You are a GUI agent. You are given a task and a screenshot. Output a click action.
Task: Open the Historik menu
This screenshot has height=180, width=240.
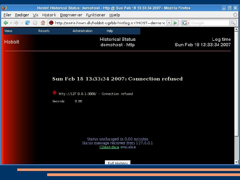(49, 15)
